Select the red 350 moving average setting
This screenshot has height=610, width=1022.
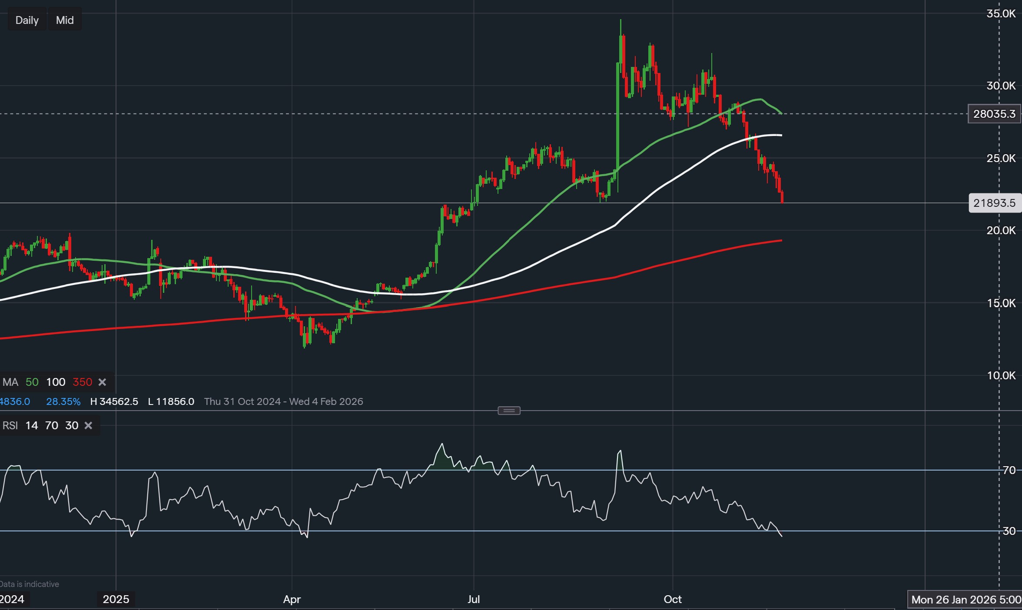pos(82,382)
